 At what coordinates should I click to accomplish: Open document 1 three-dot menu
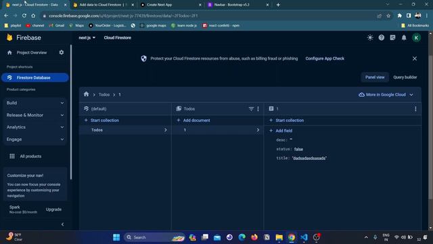click(x=415, y=109)
